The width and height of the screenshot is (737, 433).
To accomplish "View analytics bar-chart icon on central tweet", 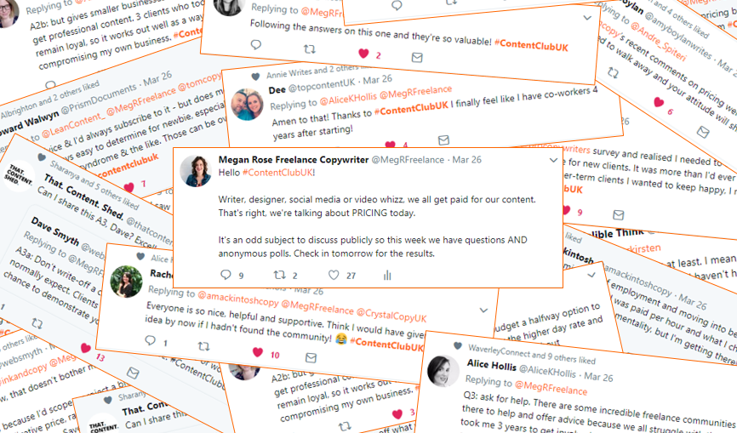I will [387, 276].
